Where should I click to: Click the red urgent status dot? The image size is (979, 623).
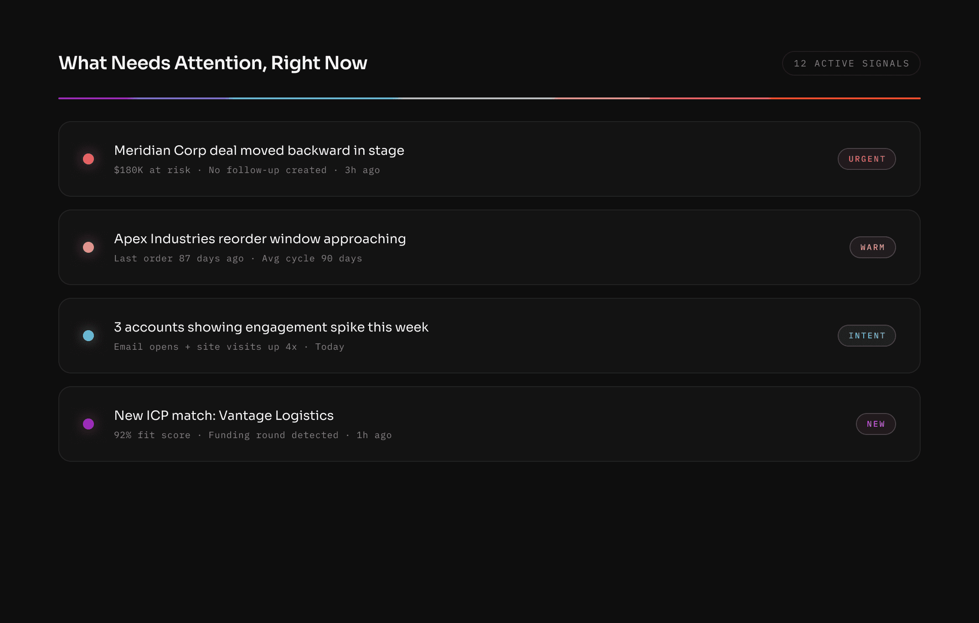[88, 159]
